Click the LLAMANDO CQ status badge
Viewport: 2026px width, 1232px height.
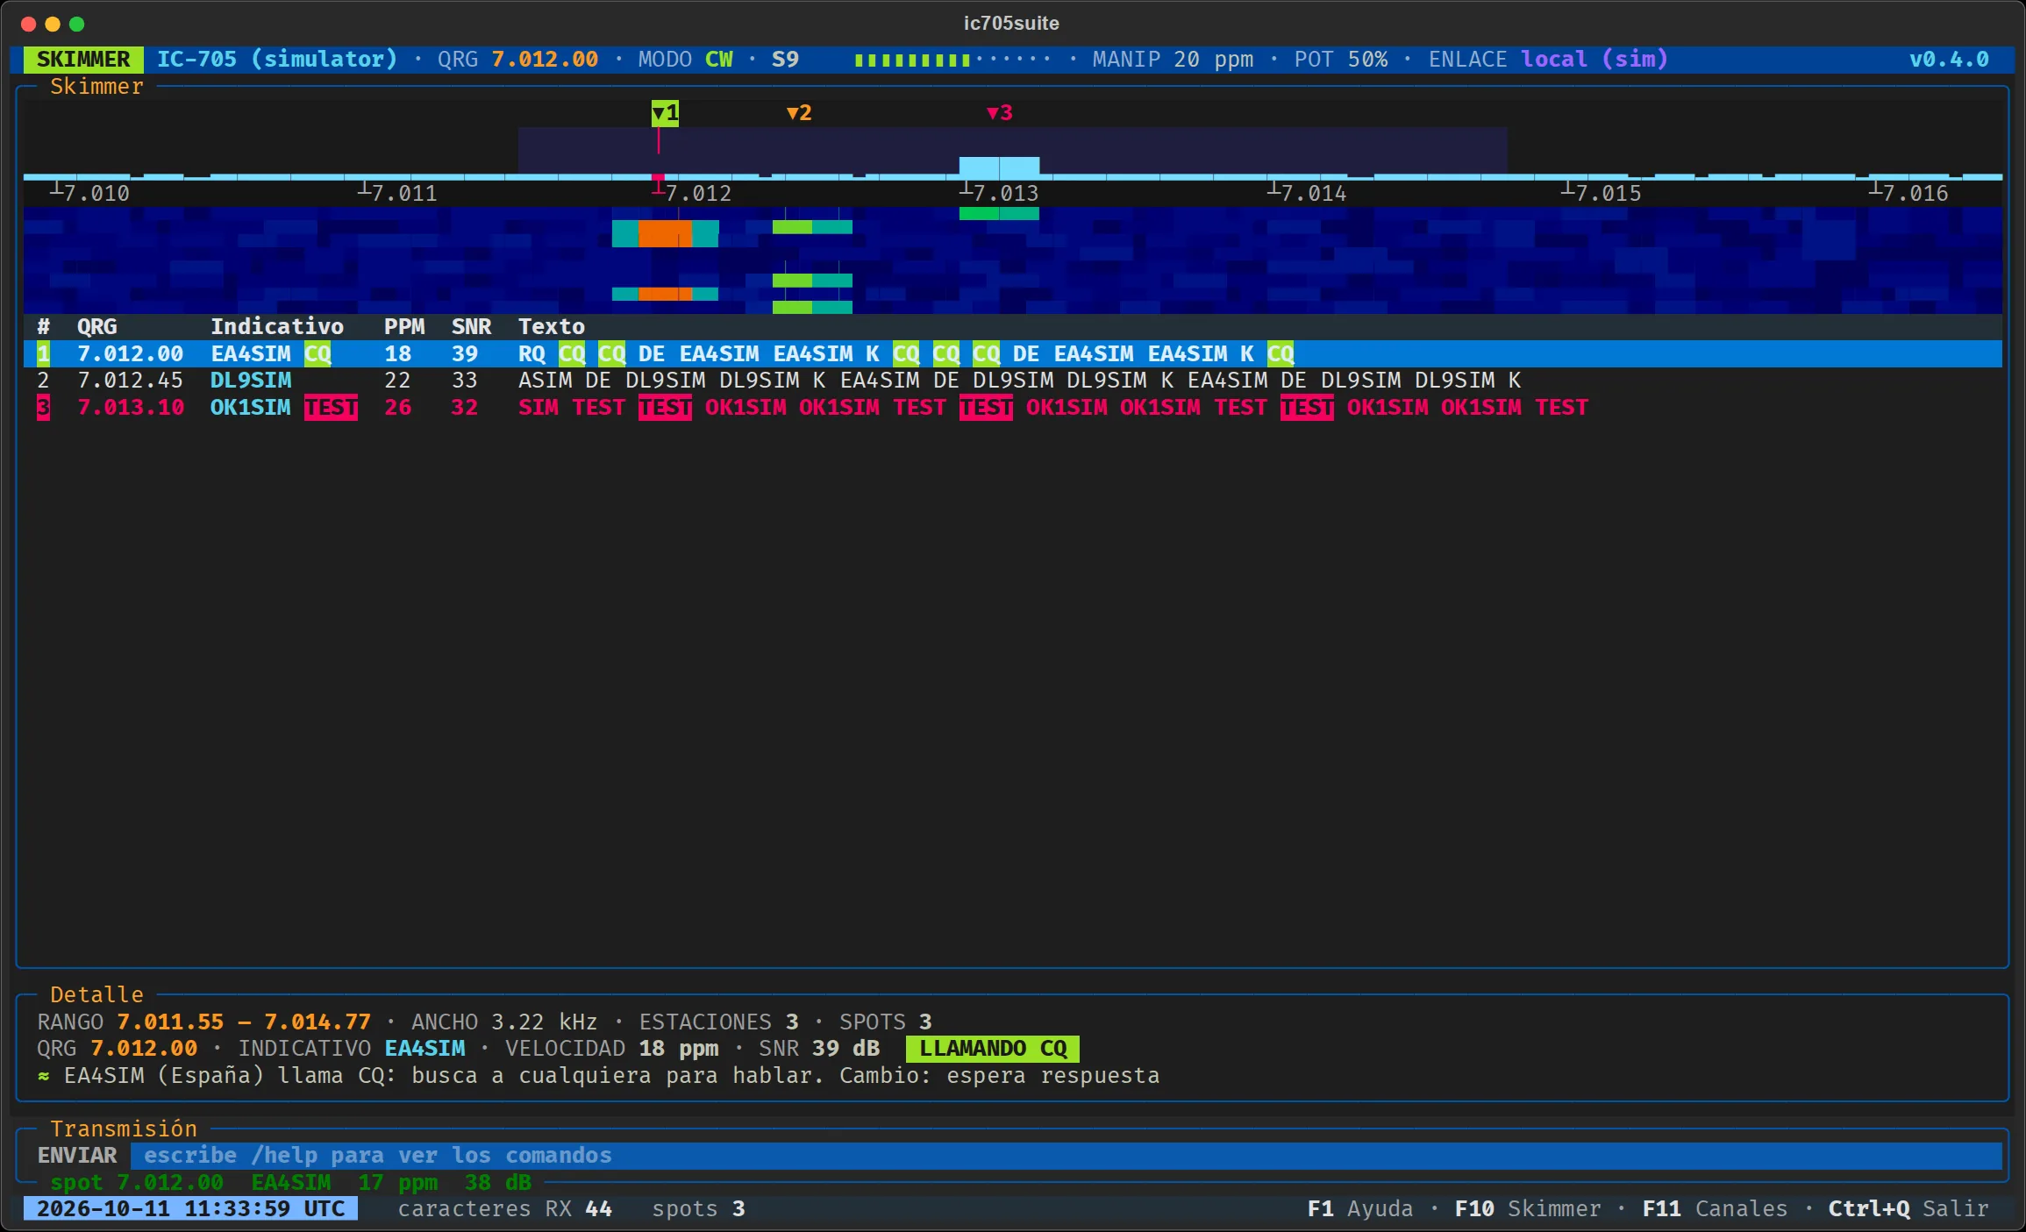click(993, 1049)
